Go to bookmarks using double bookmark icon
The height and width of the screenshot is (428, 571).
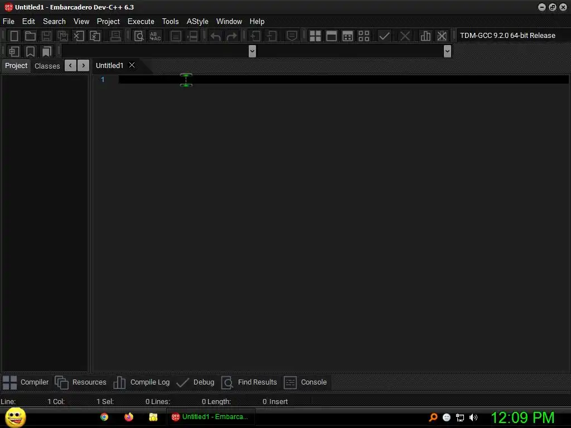point(47,51)
